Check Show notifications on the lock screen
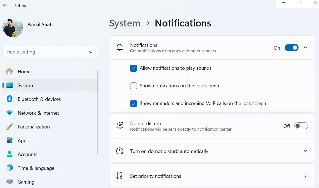319x188 pixels. point(133,86)
